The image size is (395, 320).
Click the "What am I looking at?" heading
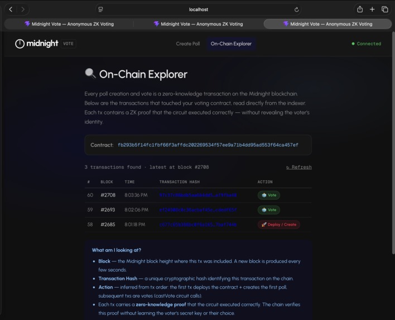117,250
